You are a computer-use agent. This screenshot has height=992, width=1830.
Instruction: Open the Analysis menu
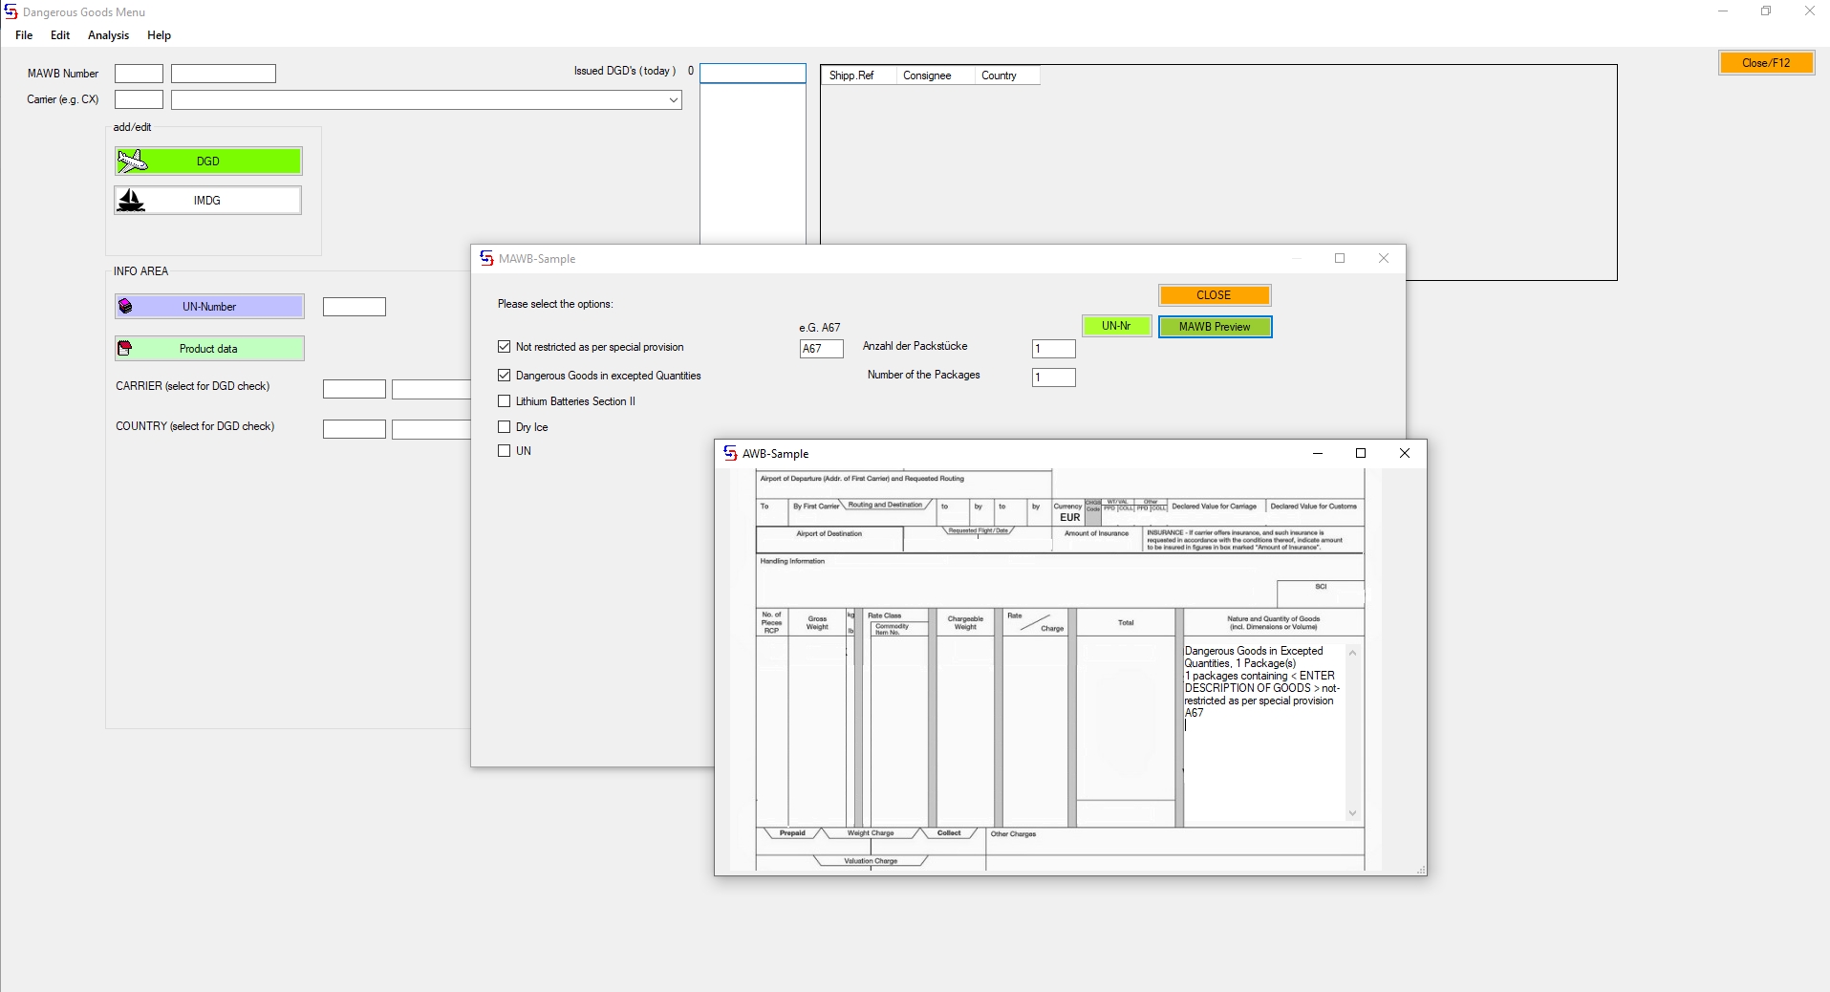(x=108, y=35)
